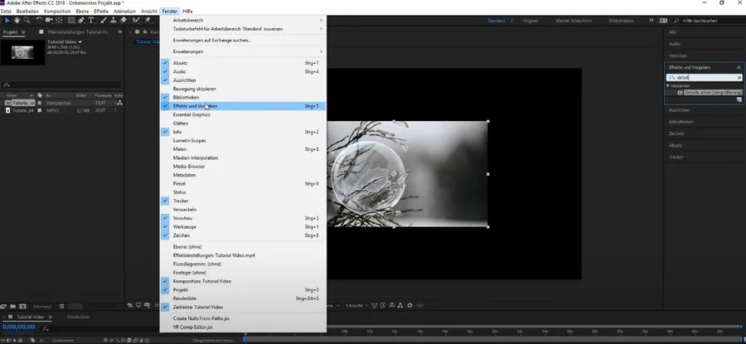Screen dimensions: 746x344
Task: Click the timeline playhead current-time indicator
Action: pos(245,336)
